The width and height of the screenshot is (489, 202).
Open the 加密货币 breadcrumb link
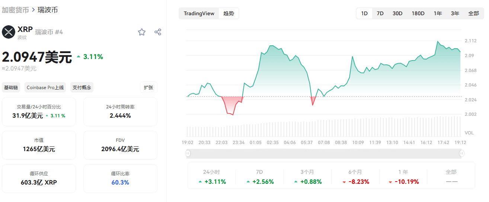(15, 10)
